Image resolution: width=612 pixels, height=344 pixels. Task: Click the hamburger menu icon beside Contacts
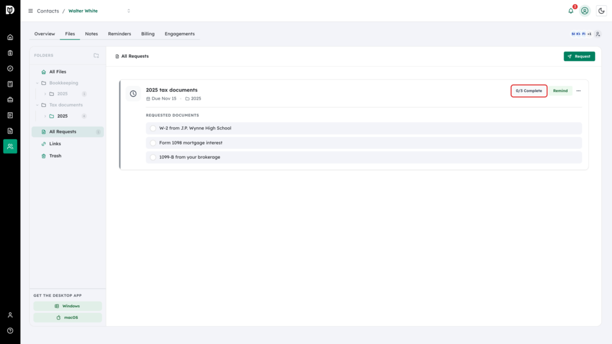point(30,11)
